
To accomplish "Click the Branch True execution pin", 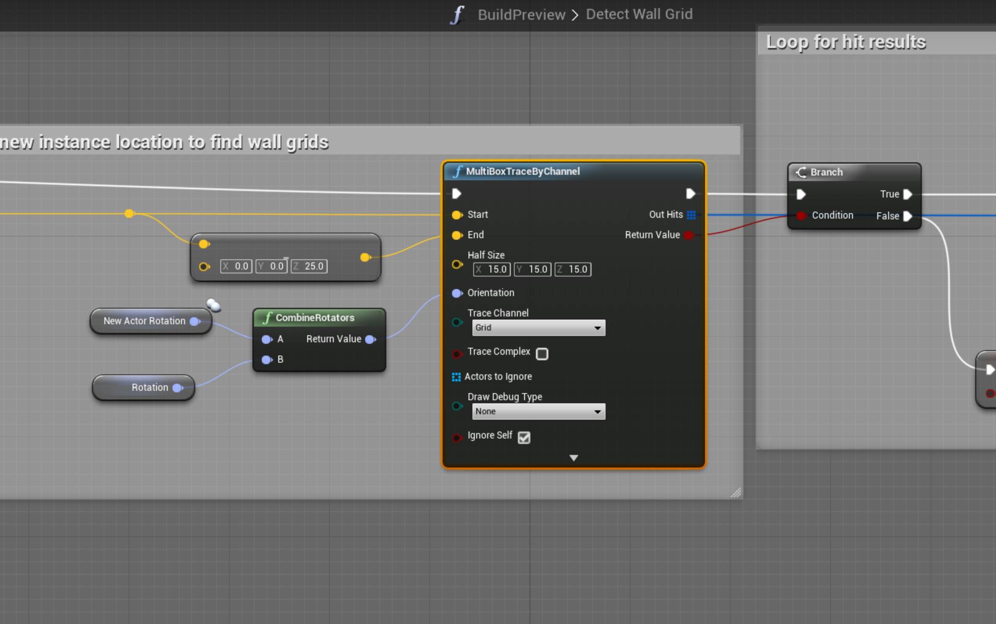I will pos(908,195).
